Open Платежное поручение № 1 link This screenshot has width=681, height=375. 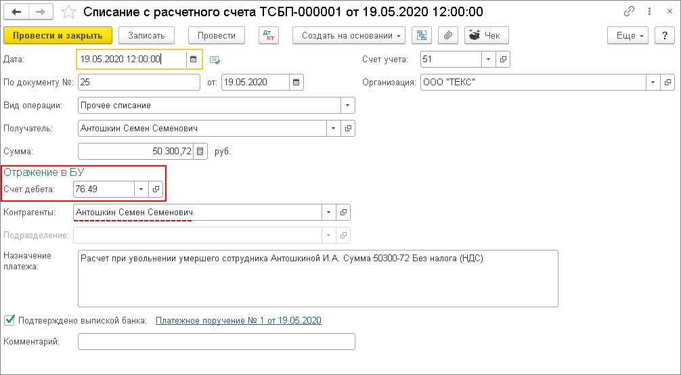point(238,321)
